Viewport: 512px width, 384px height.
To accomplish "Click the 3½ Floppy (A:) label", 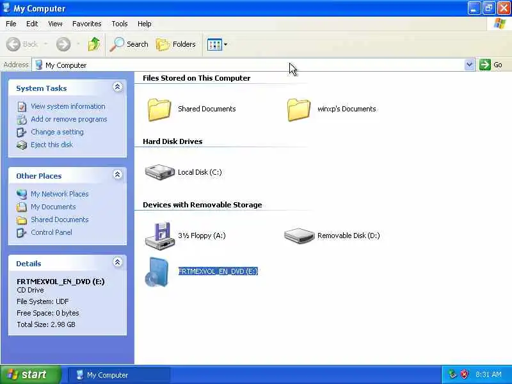I will coord(202,236).
